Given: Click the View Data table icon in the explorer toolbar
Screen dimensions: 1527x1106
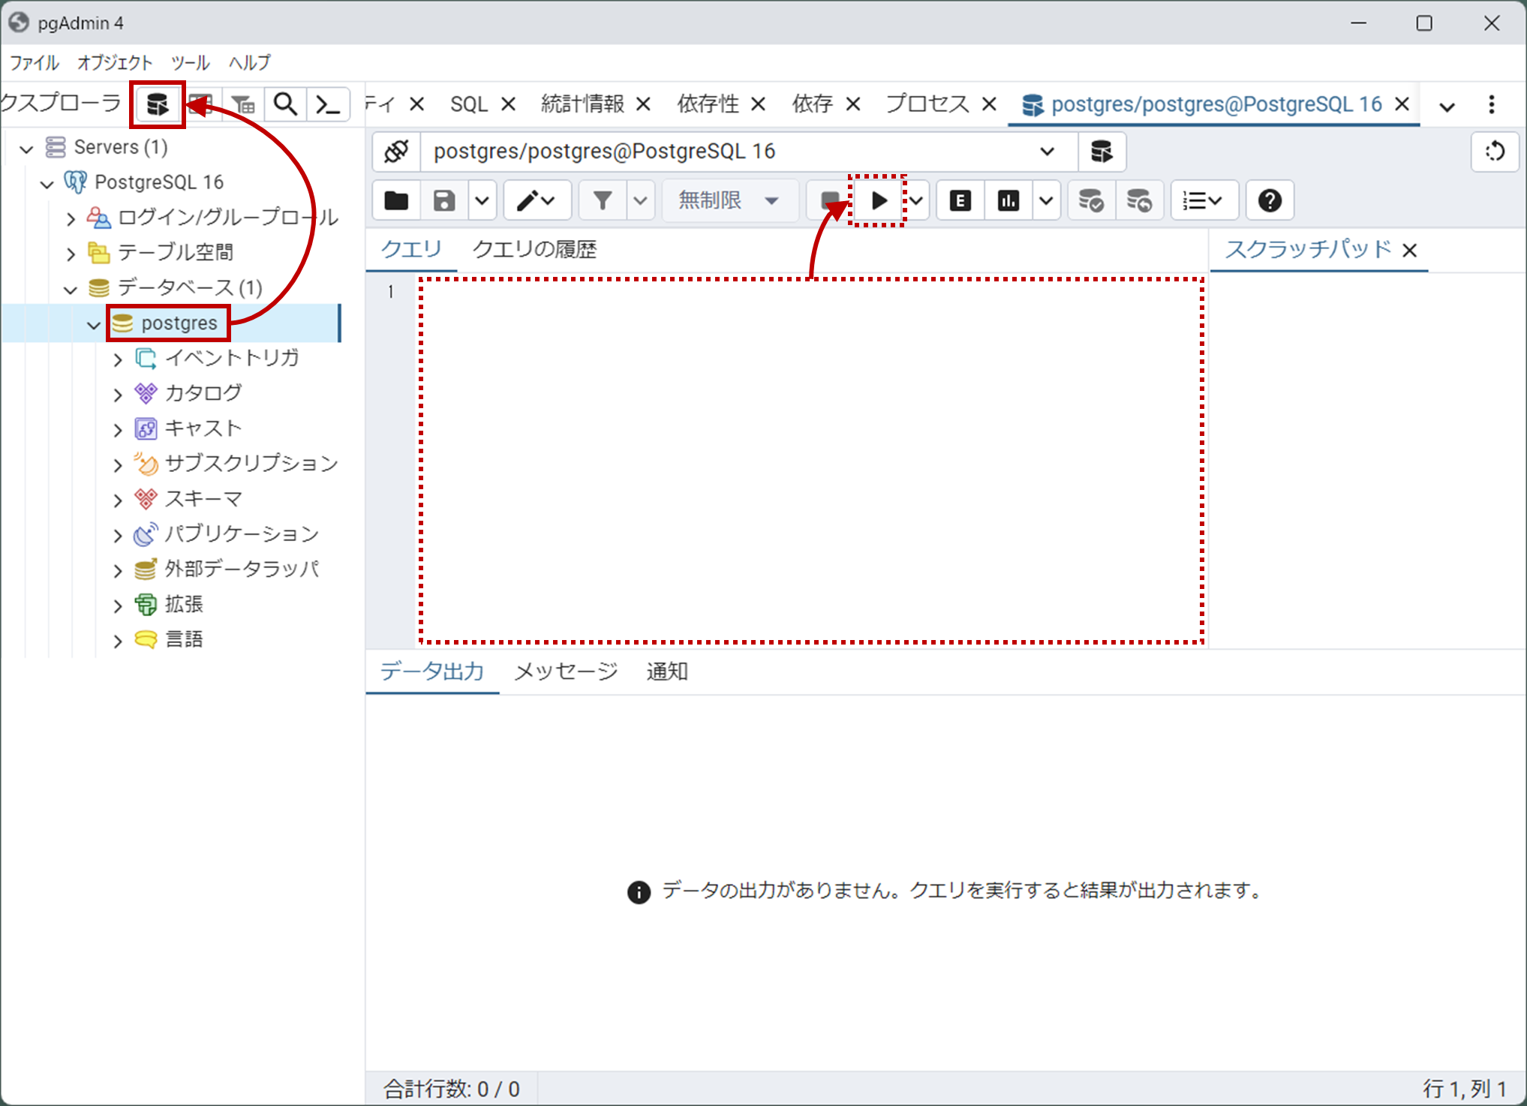Looking at the screenshot, I should [x=201, y=104].
